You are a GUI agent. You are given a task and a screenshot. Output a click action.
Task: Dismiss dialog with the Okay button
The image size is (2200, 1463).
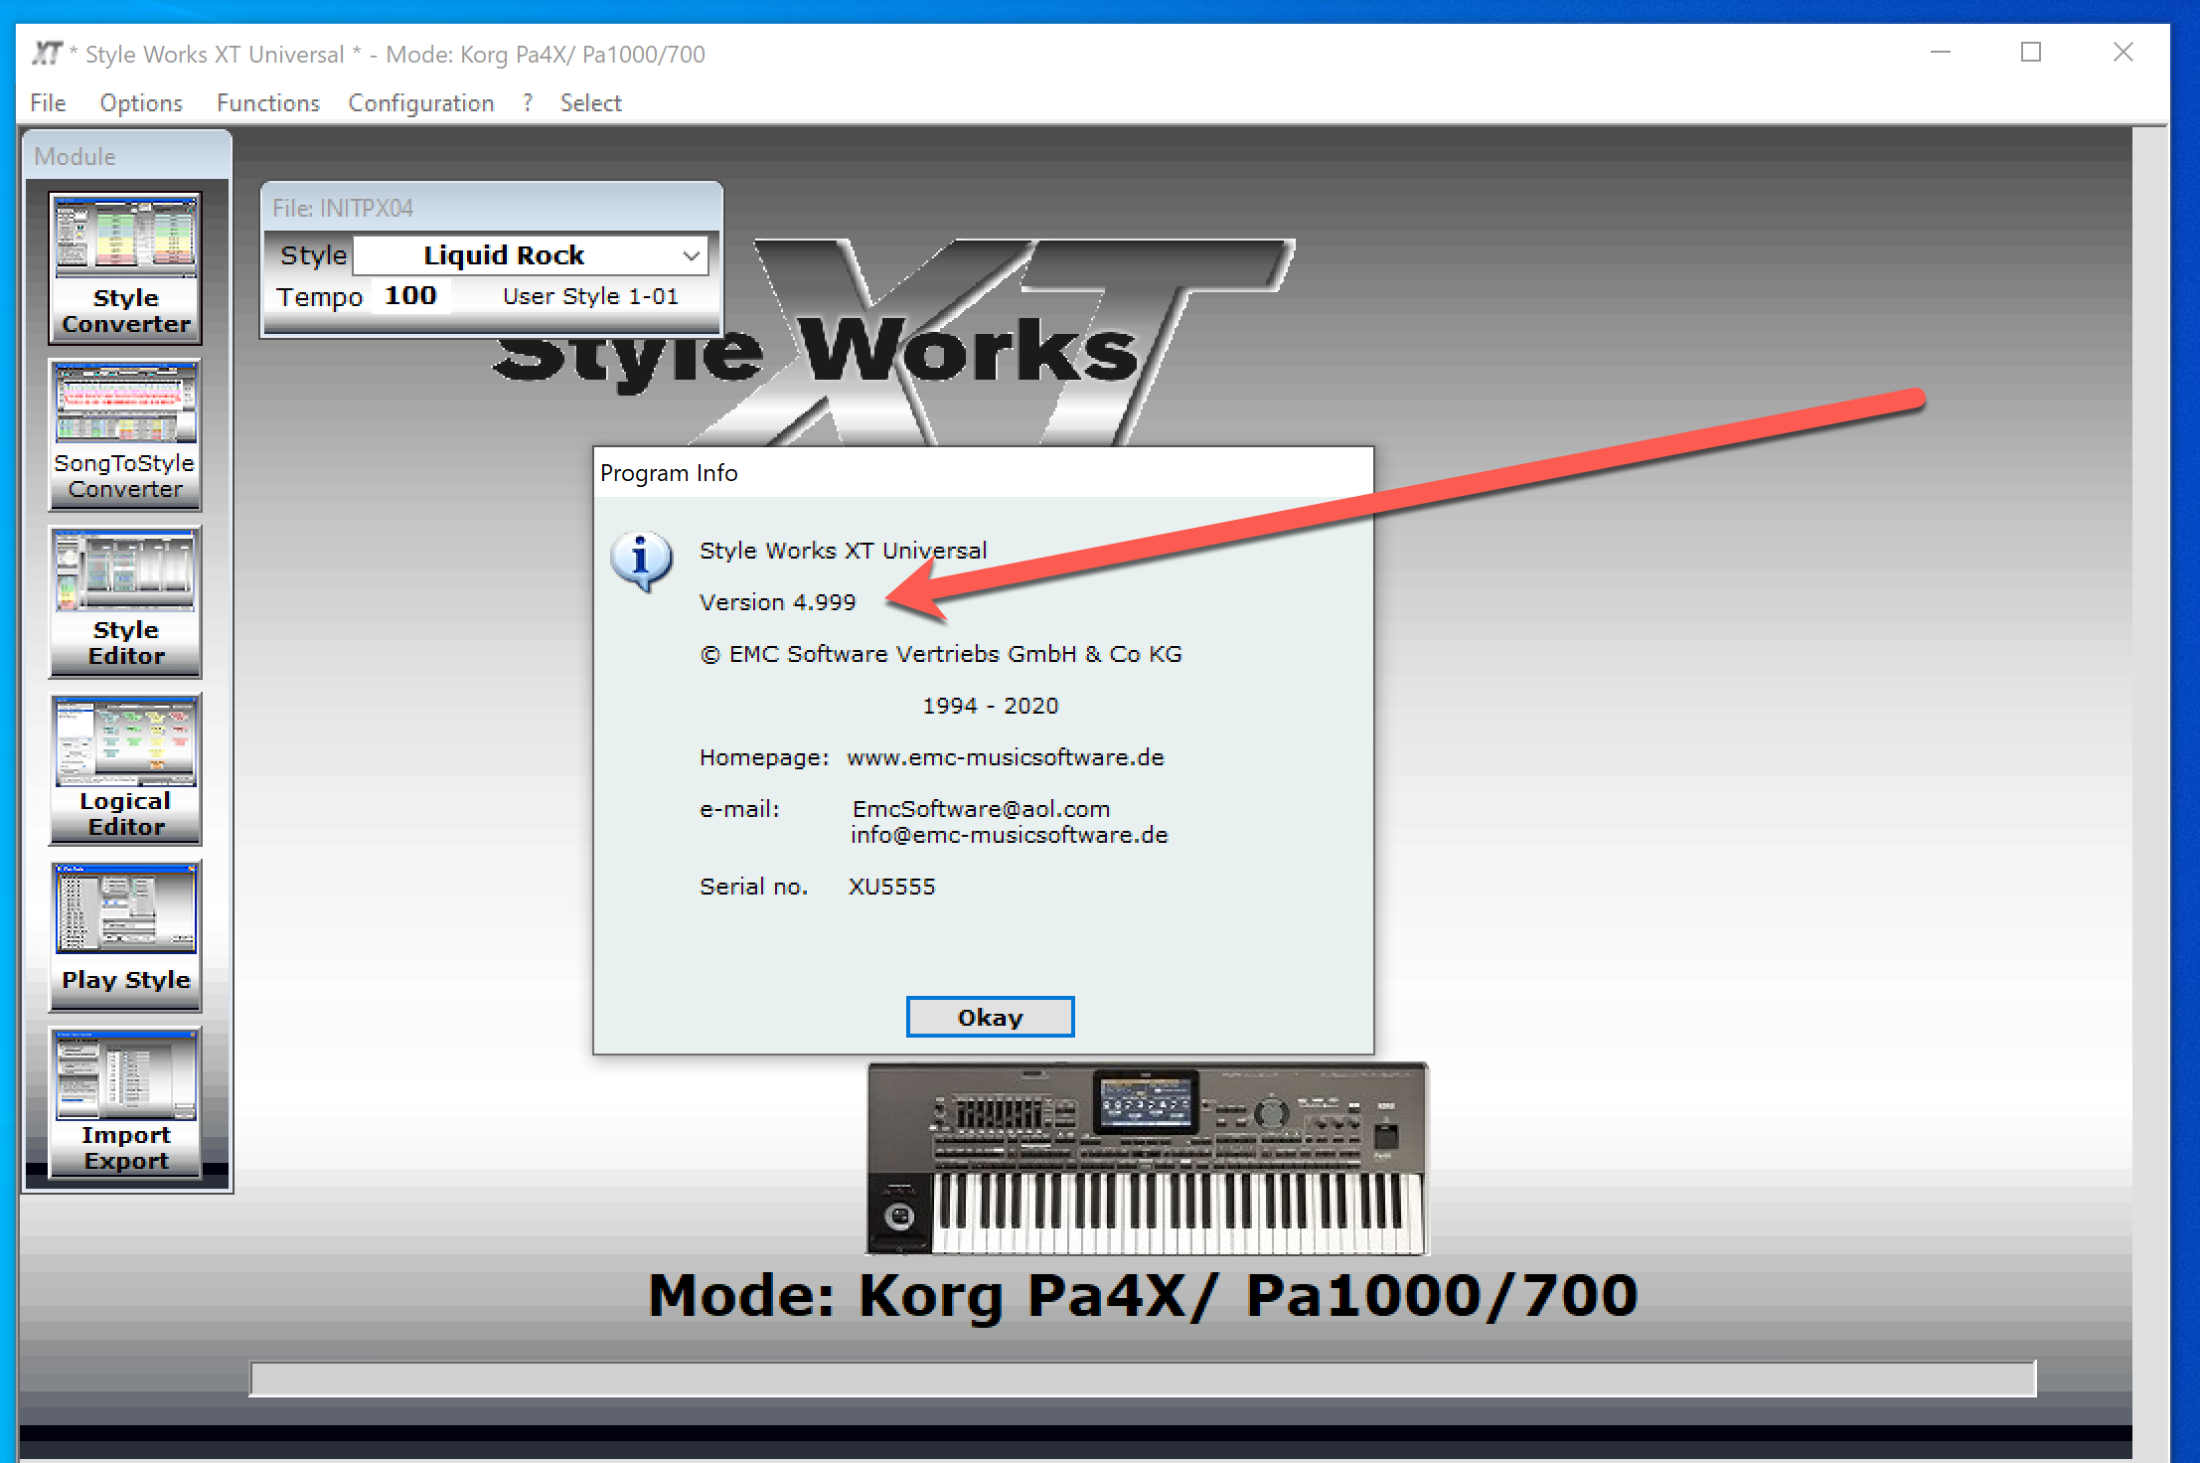(989, 1016)
